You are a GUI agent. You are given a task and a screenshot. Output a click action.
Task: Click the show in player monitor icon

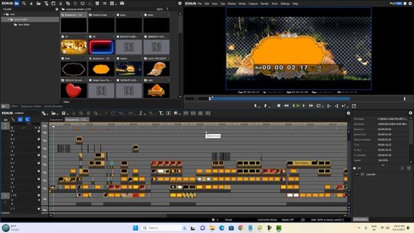click(x=83, y=3)
